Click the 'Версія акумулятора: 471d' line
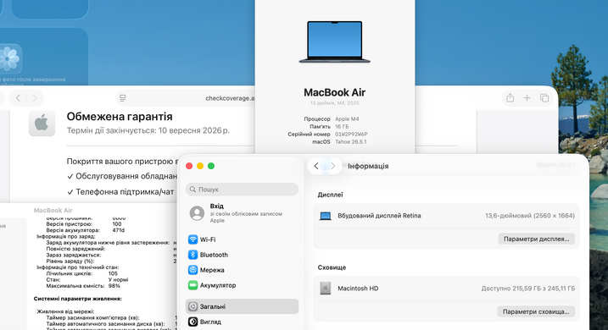Viewport: 608px width, 330px height. [86, 230]
